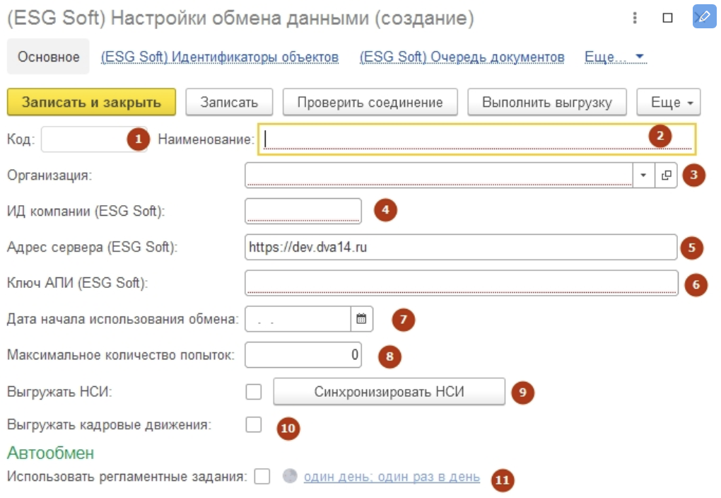Tick the Выгружать кадровые движения checkbox

point(253,424)
